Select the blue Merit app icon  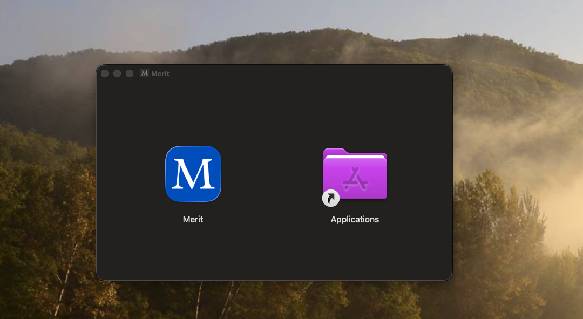tap(193, 174)
